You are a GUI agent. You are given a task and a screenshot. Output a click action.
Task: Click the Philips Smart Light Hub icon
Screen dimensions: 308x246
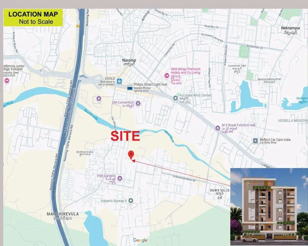pyautogui.click(x=130, y=87)
